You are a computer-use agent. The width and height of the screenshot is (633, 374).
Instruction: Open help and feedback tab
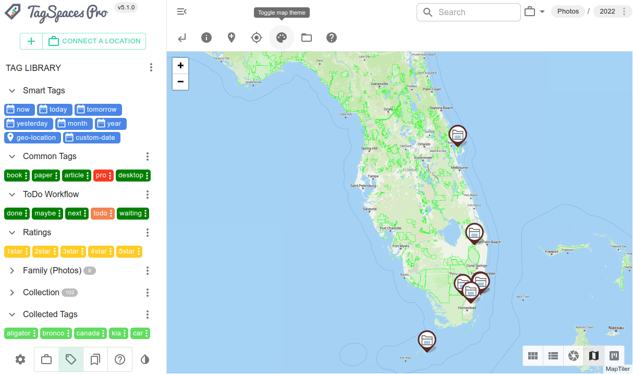click(x=120, y=359)
